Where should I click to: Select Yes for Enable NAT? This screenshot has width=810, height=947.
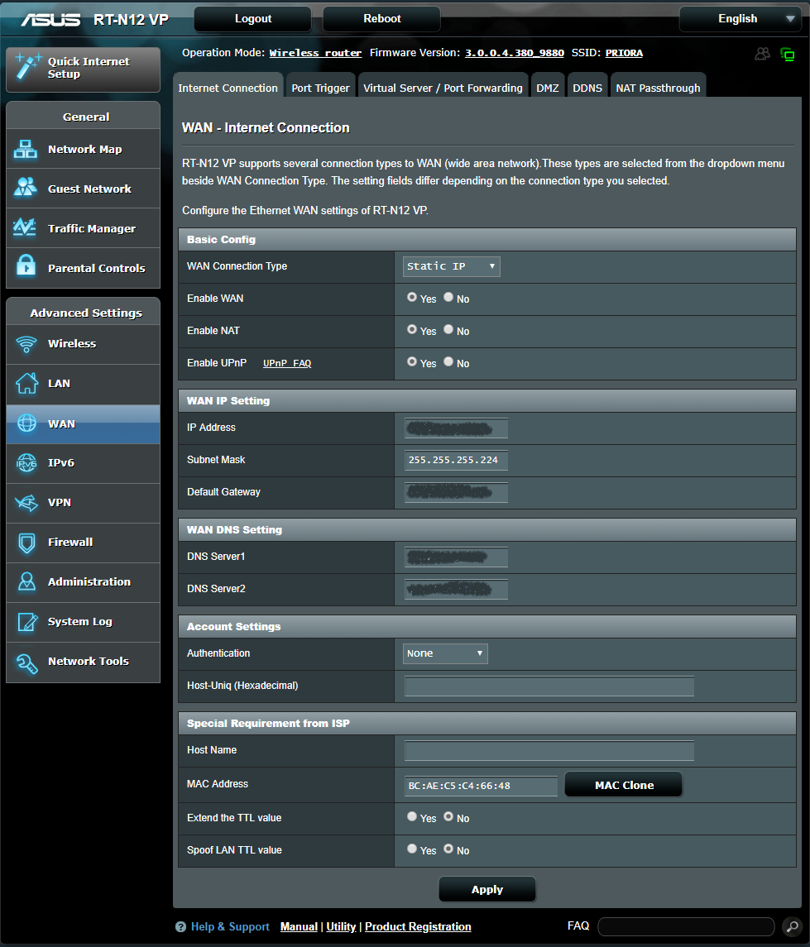[412, 329]
